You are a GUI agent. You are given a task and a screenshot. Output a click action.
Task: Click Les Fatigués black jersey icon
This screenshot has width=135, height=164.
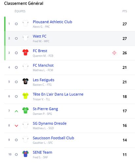coord(26,81)
